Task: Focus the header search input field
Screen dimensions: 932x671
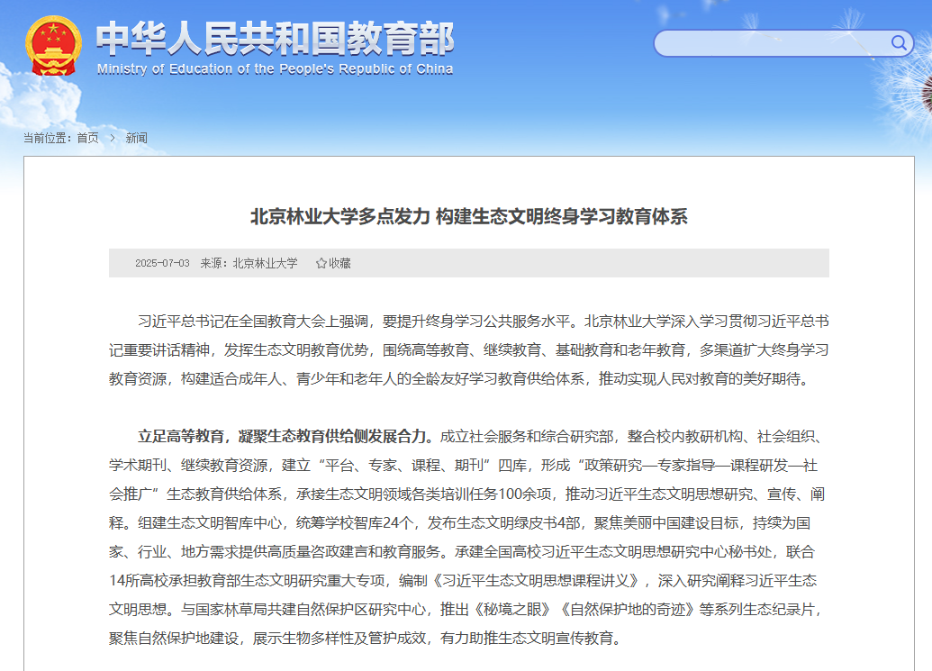Action: click(771, 43)
